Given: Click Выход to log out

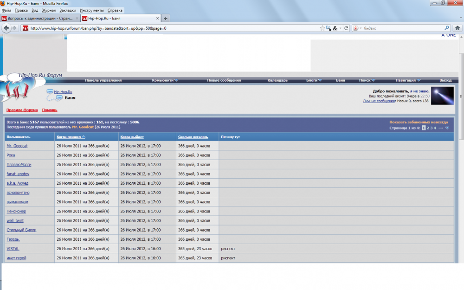Looking at the screenshot, I should [x=445, y=80].
